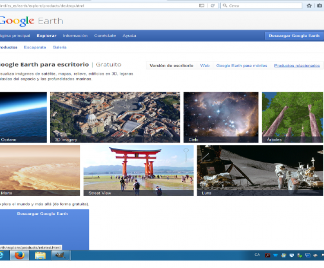Viewport: 324px width, 268px height.
Task: Switch to Google Earth para móviles tab
Action: (x=241, y=66)
